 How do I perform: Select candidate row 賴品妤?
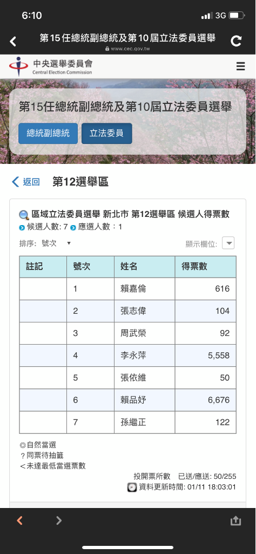(x=127, y=400)
